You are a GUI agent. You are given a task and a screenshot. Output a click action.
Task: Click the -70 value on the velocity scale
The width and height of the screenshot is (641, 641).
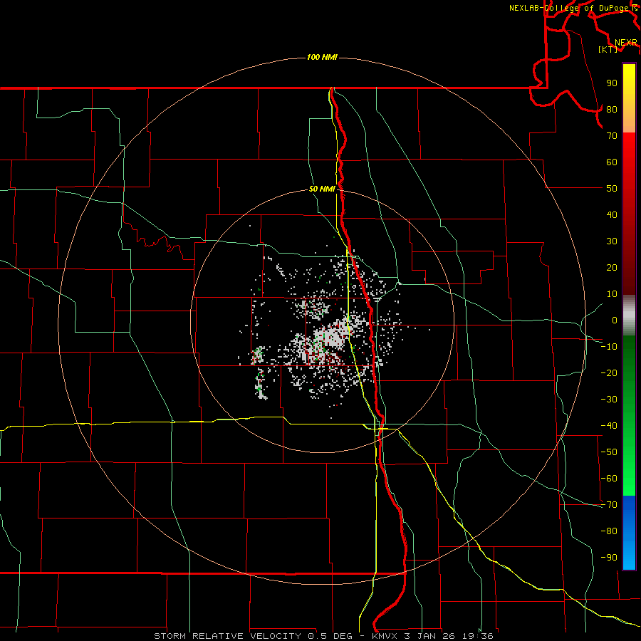[609, 505]
